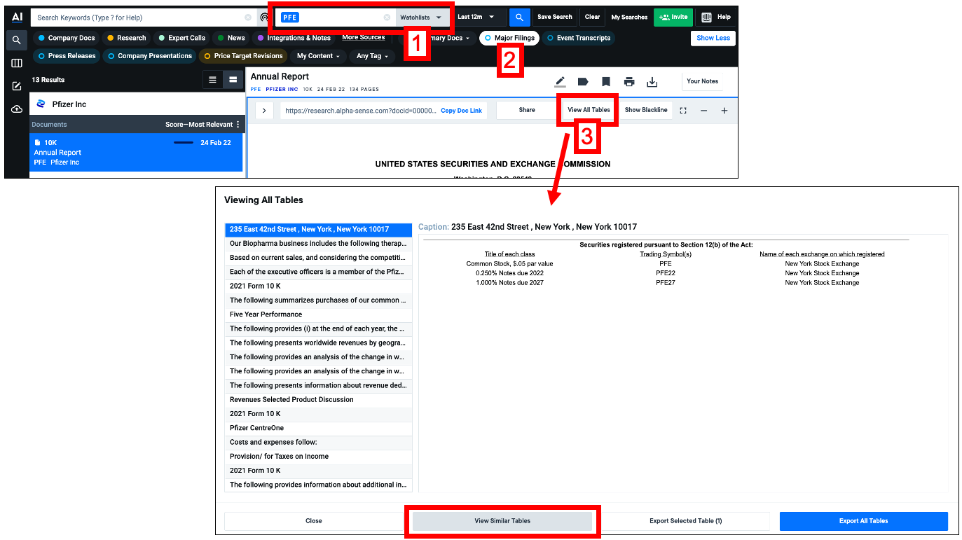Click the Share button
The width and height of the screenshot is (962, 540).
point(527,110)
